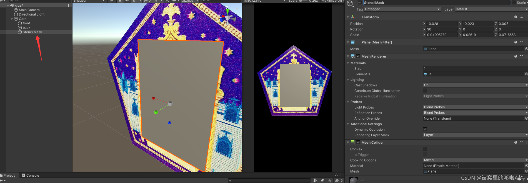The width and height of the screenshot is (528, 183).
Task: Open Mesh Renderer help reference
Action: click(x=516, y=56)
